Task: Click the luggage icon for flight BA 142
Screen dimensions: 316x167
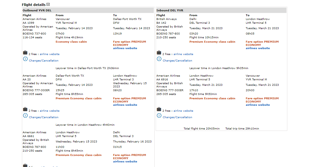Action: [159, 53]
